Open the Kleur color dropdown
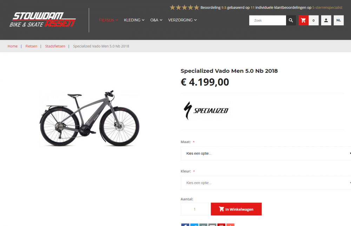The height and width of the screenshot is (226, 351). [266, 183]
